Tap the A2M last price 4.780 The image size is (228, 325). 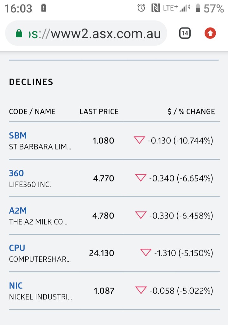[x=103, y=216]
